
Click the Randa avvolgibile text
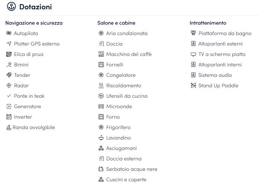point(33,127)
